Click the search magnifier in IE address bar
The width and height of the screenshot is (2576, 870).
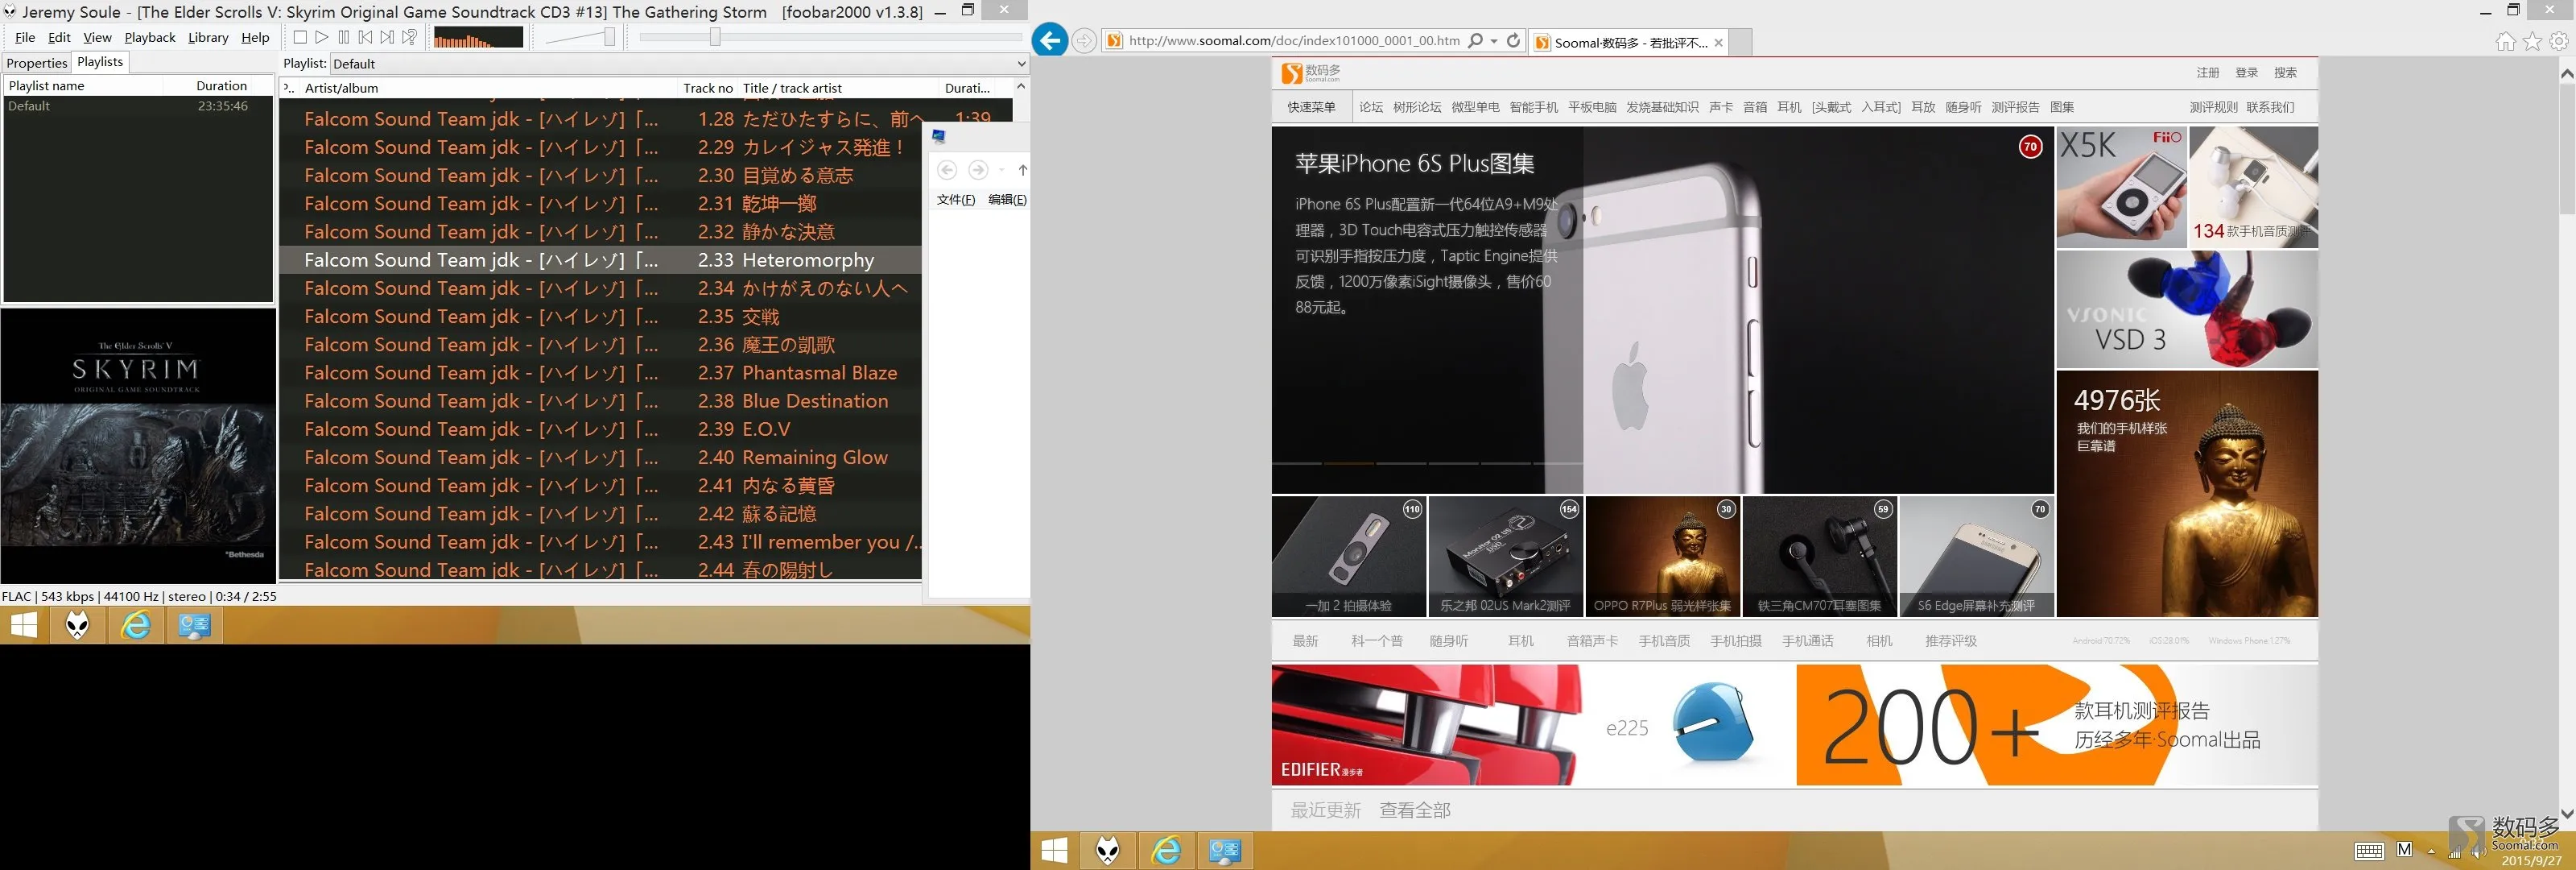pos(1475,41)
